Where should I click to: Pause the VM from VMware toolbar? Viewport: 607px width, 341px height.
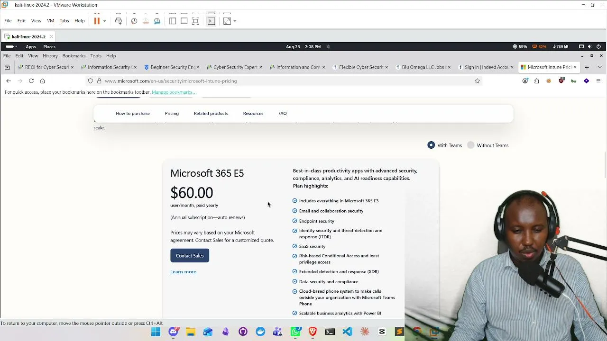[x=97, y=21]
